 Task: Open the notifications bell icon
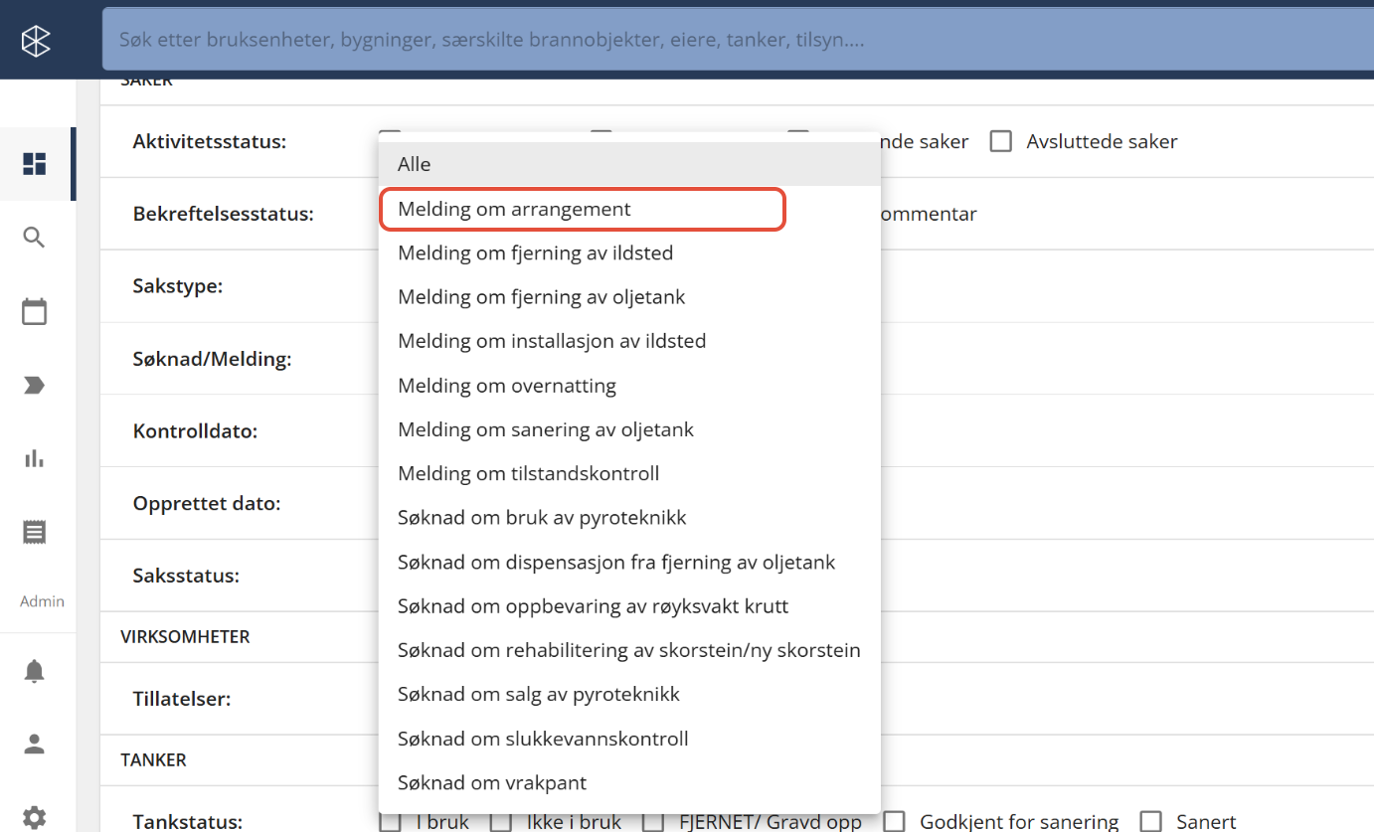pyautogui.click(x=35, y=671)
